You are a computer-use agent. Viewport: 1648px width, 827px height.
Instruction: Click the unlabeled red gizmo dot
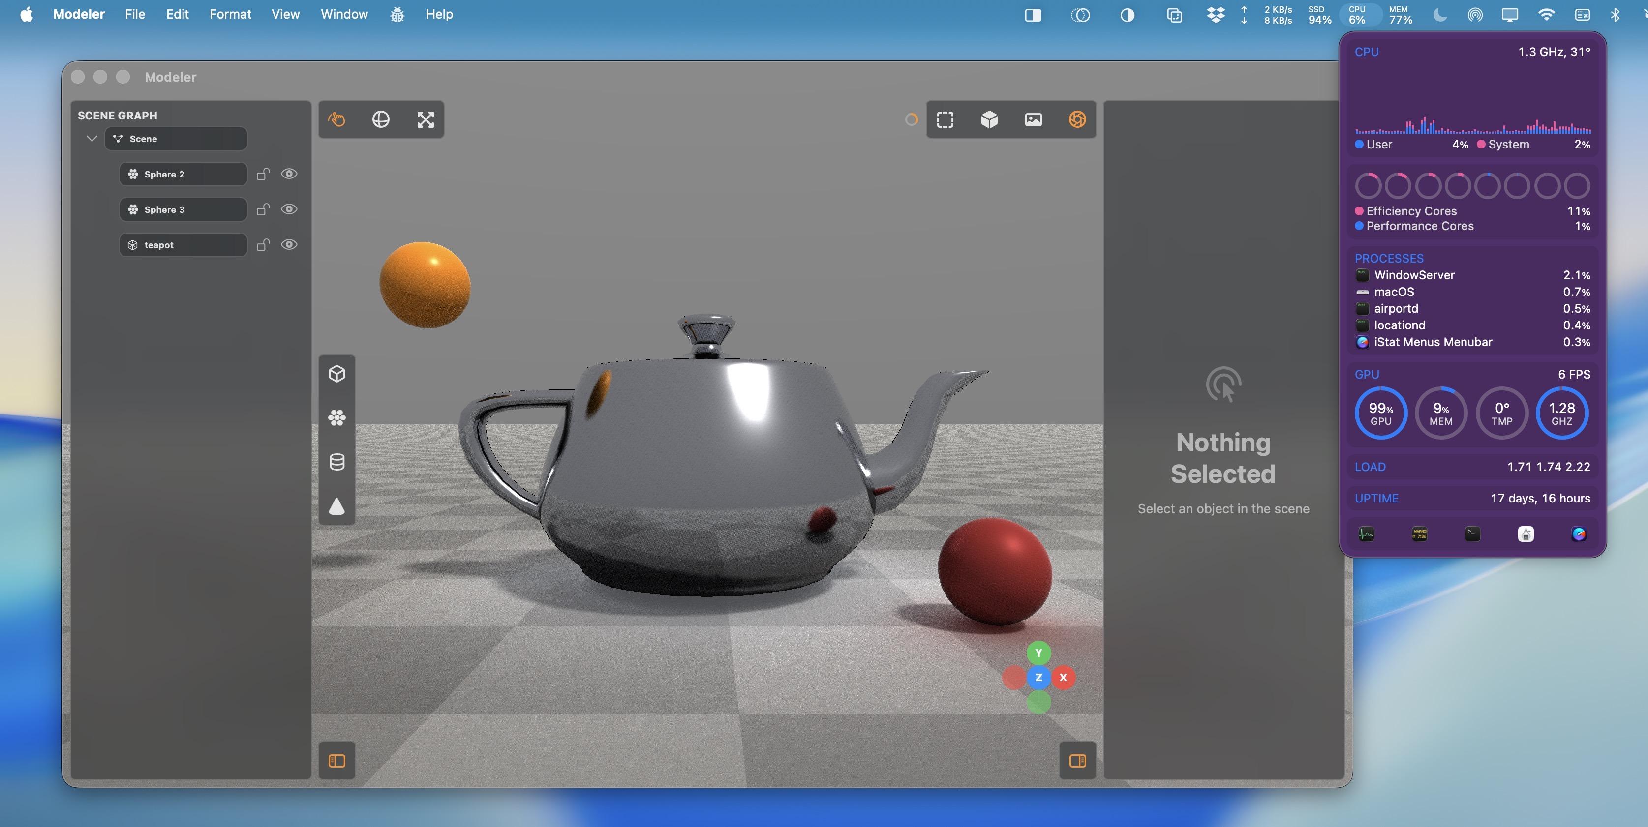click(1014, 678)
